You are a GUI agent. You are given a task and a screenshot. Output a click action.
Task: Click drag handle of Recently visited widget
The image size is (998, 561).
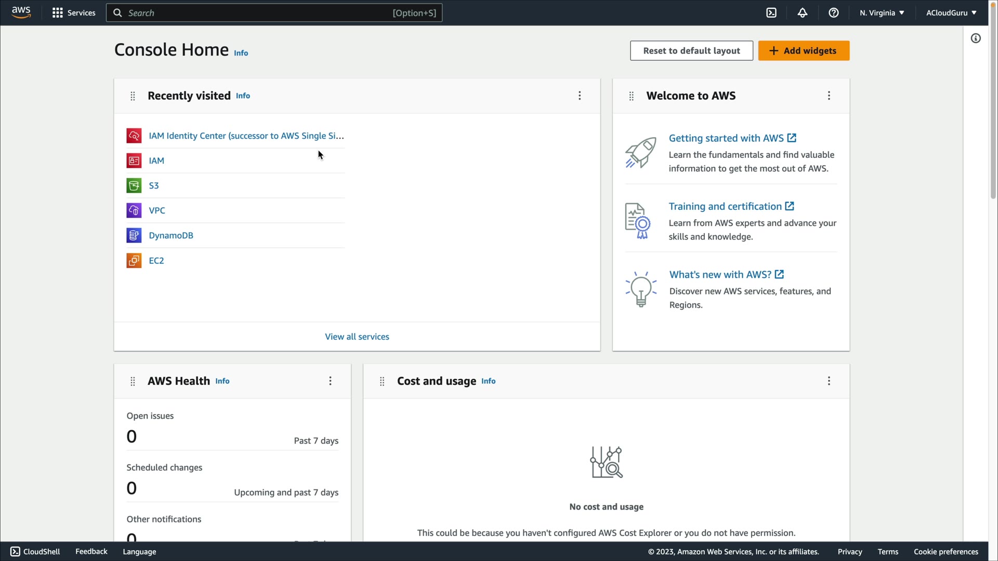point(133,96)
